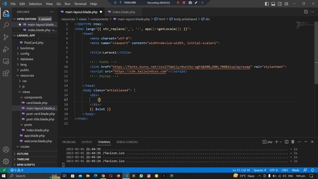Open the Search view in activity bar
The image size is (318, 179).
click(x=6, y=25)
